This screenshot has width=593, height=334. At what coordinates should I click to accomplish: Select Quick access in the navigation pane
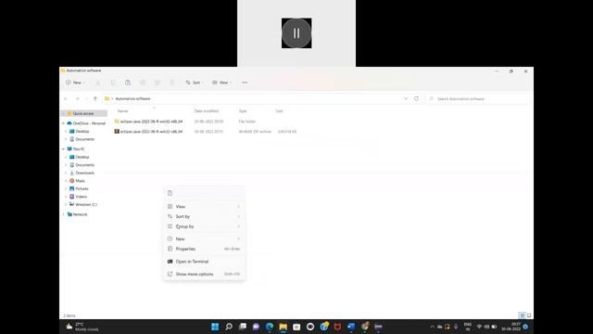(x=84, y=113)
